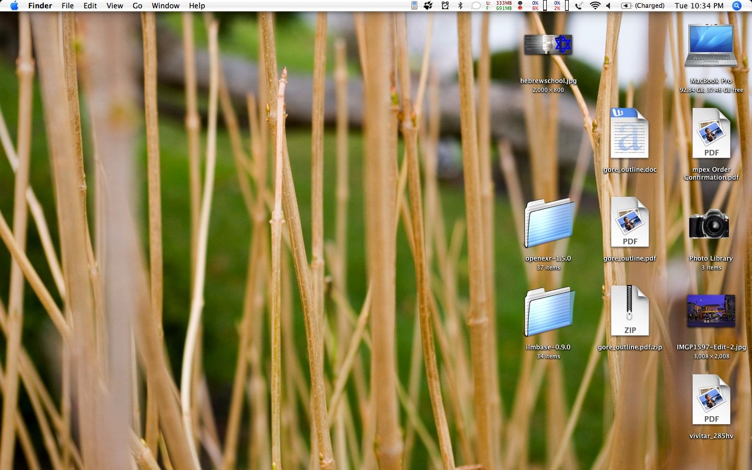Select the openexr-1.5.0 folder icon
This screenshot has height=470, width=752.
549,223
